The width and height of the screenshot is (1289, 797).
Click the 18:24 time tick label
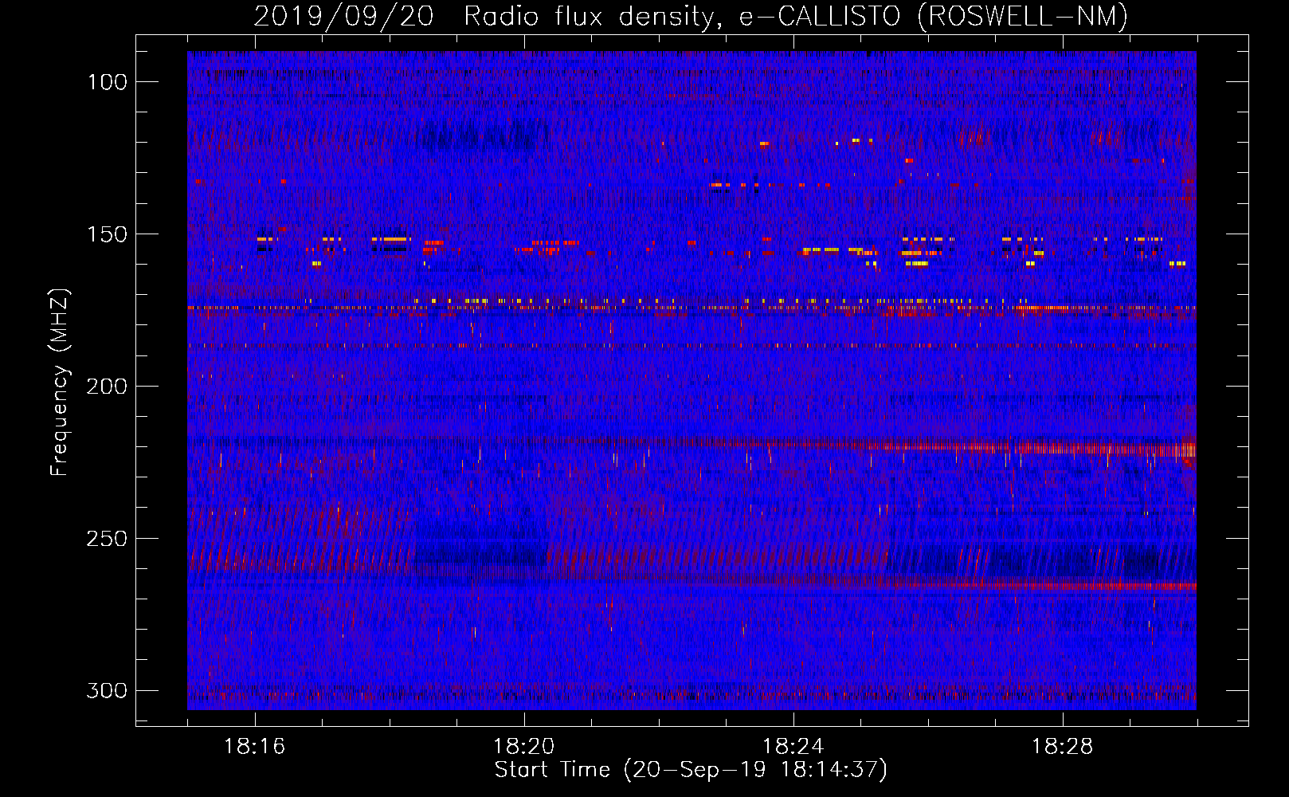click(793, 747)
